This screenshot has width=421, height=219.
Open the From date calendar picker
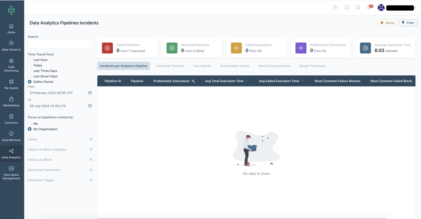[x=90, y=93]
